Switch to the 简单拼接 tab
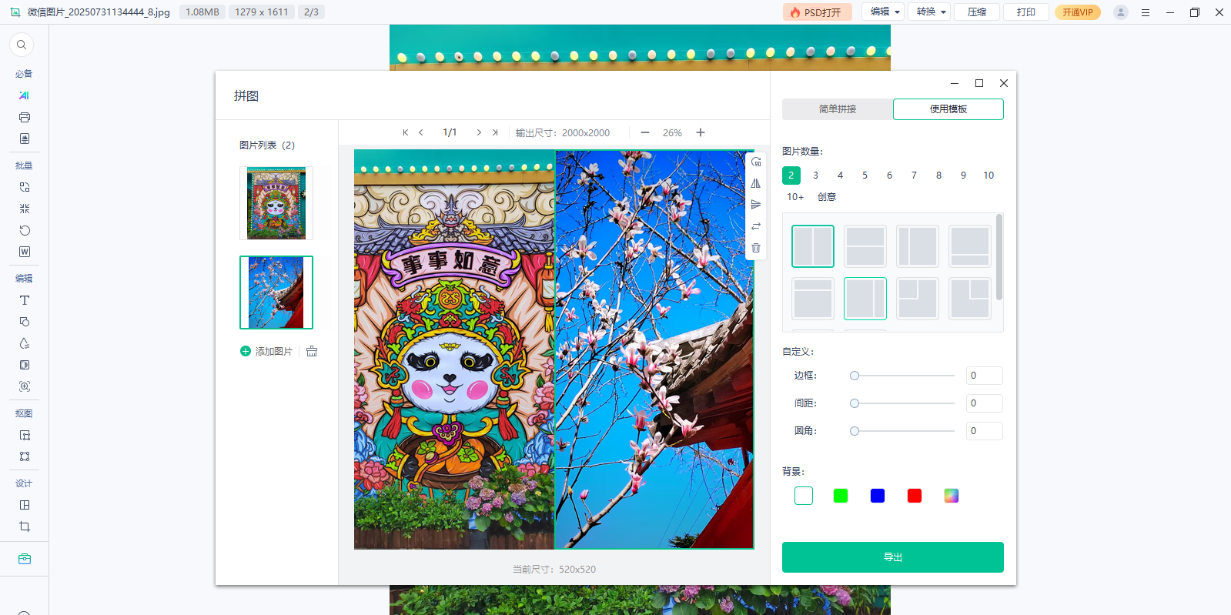 [x=838, y=109]
